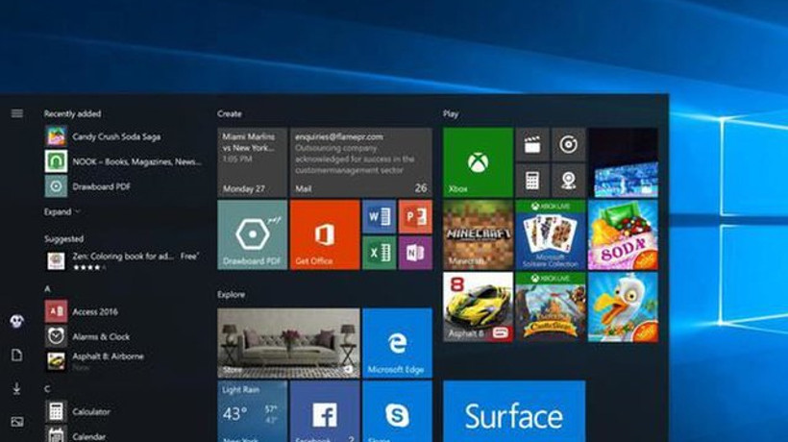This screenshot has width=788, height=442.
Task: Open Calendar from app list
Action: [x=75, y=435]
